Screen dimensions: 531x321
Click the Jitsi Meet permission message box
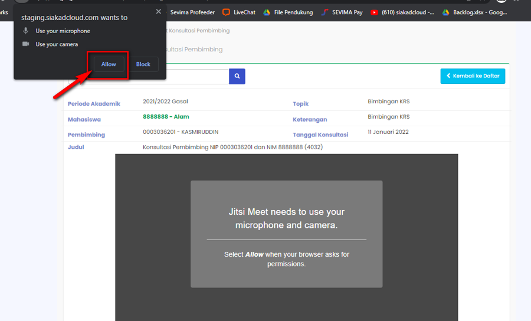coord(286,234)
